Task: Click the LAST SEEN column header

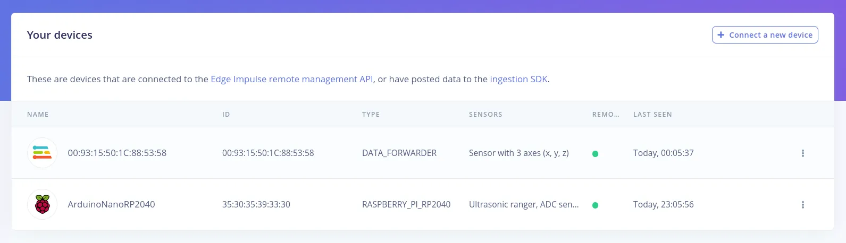Action: tap(652, 115)
